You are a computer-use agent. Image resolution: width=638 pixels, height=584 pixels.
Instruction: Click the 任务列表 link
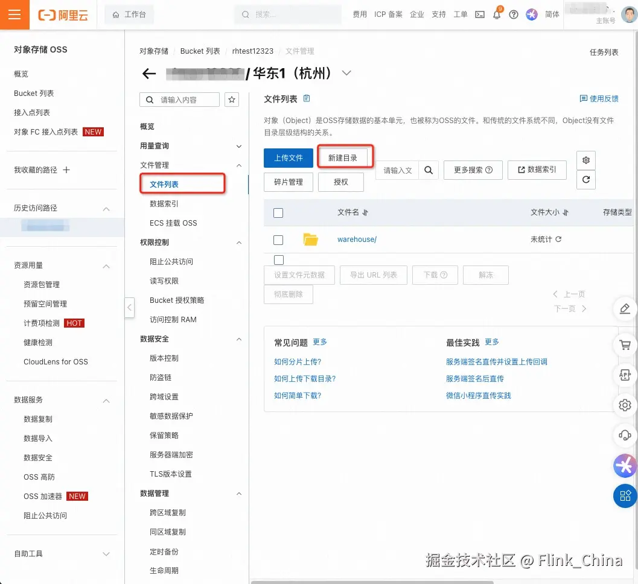point(604,52)
